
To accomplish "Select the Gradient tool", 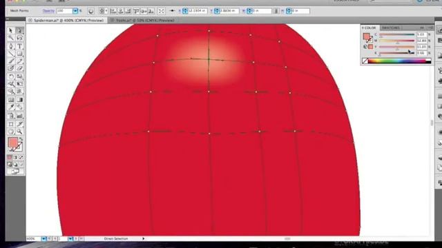I will (x=19, y=99).
